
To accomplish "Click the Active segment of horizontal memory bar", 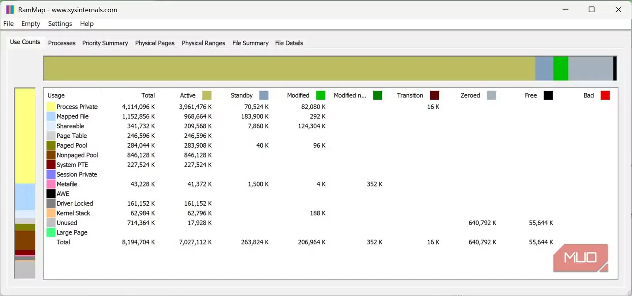I will coord(290,68).
